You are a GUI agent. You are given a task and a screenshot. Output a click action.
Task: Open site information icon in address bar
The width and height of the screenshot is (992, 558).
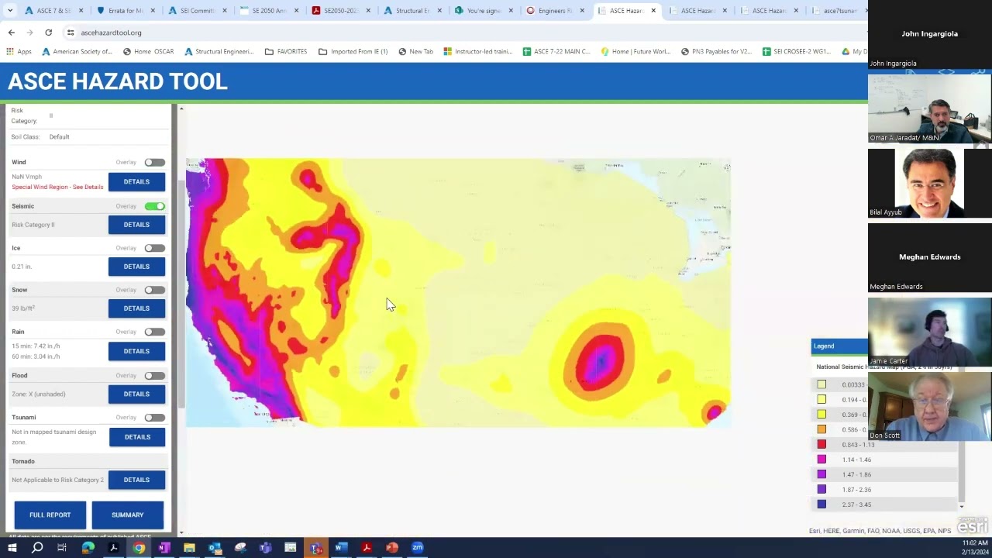71,33
